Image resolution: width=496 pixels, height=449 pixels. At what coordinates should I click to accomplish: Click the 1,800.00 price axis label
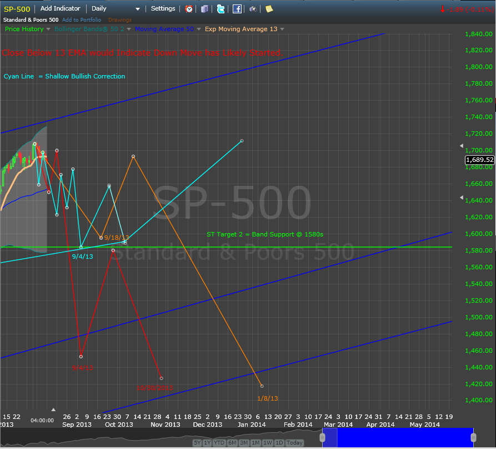[x=479, y=67]
